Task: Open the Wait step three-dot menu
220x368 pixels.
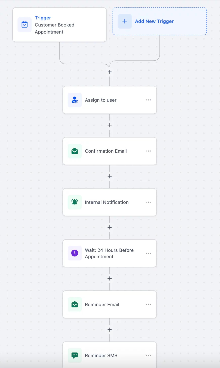Action: click(148, 253)
